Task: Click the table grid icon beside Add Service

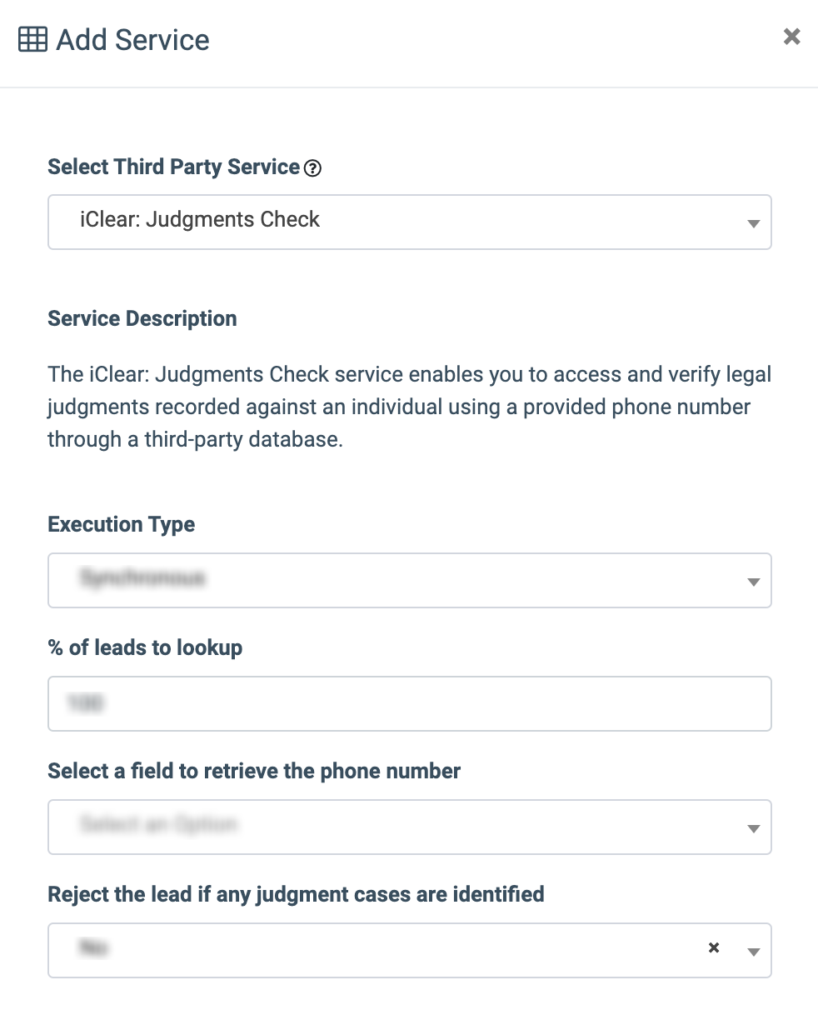Action: click(x=32, y=40)
